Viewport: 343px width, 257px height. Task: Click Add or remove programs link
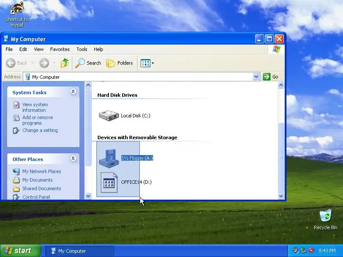click(x=38, y=120)
